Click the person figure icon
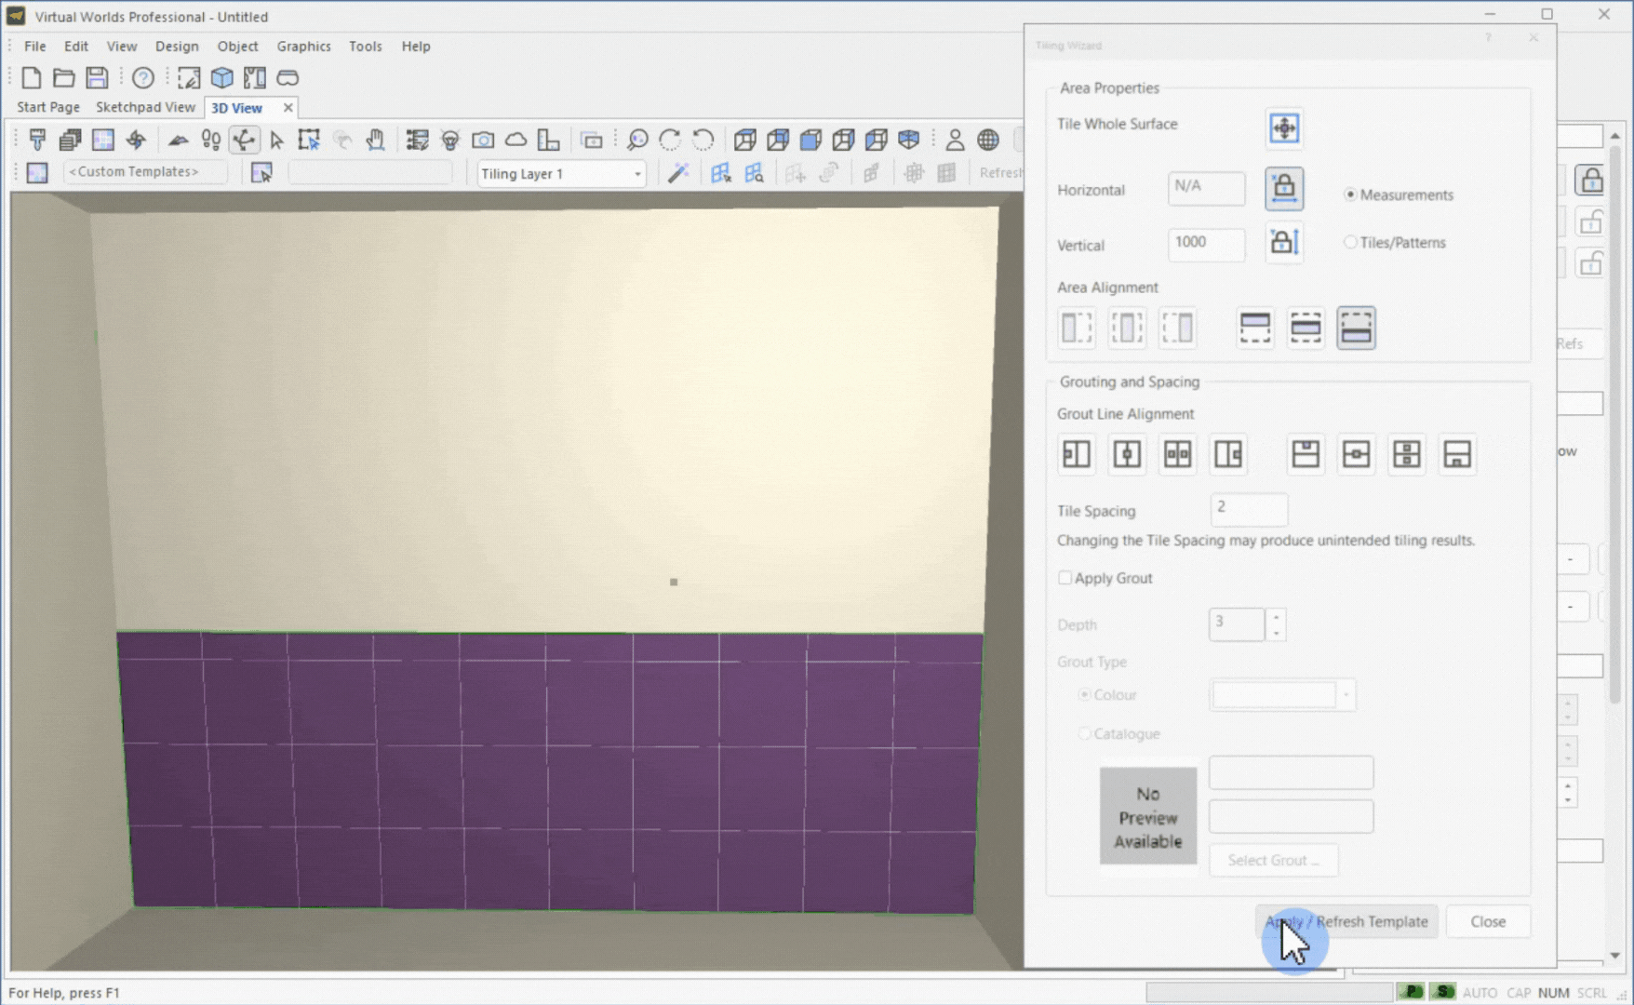 tap(955, 140)
